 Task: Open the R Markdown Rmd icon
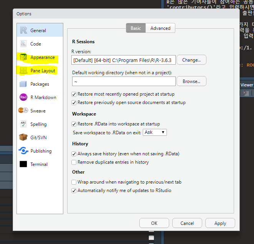point(23,97)
